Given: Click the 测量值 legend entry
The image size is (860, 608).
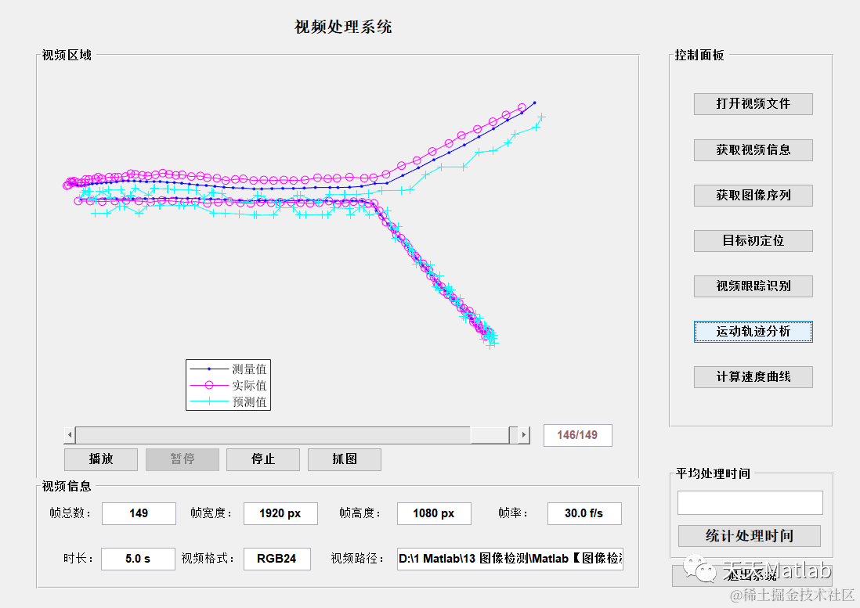Looking at the screenshot, I should (228, 369).
